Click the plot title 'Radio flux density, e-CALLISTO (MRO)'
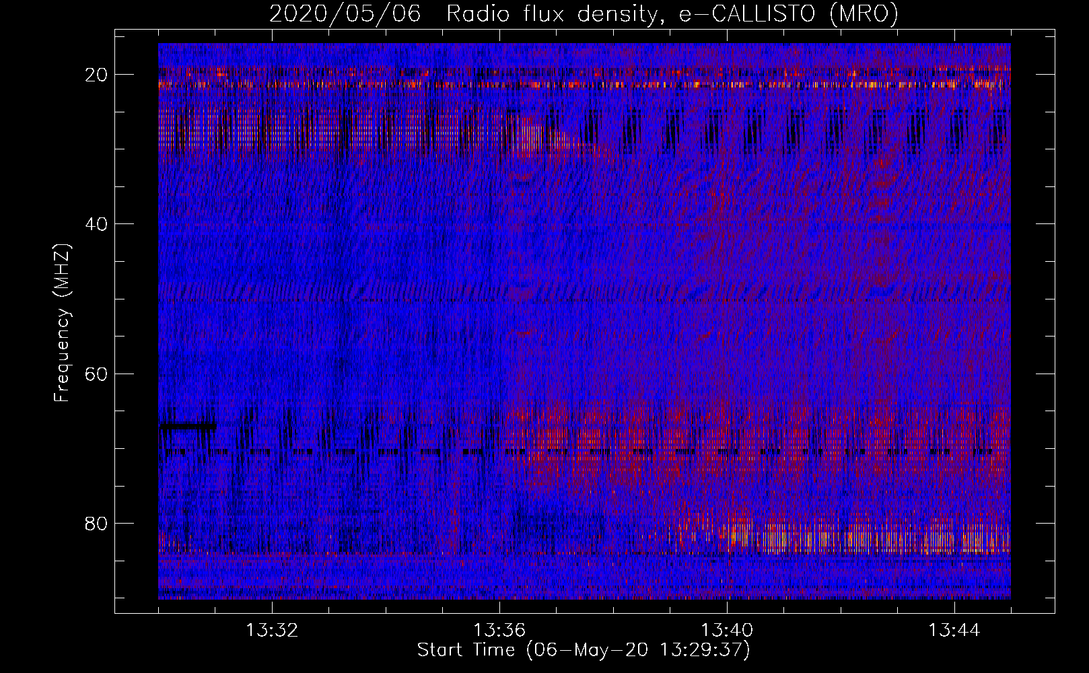 point(672,13)
